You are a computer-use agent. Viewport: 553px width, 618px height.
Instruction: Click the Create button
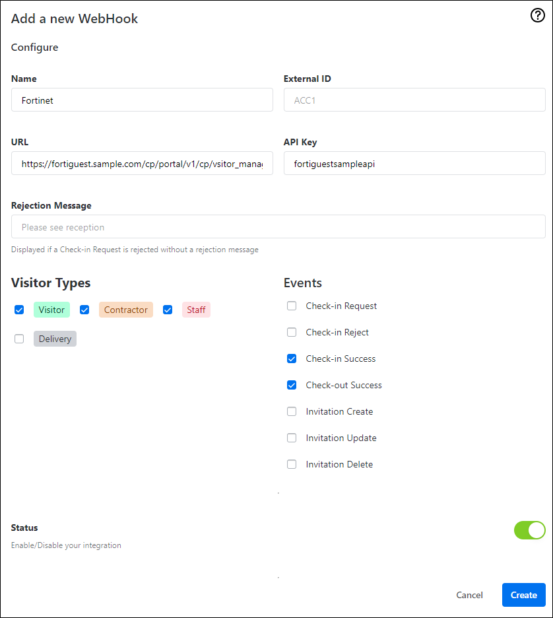(523, 595)
